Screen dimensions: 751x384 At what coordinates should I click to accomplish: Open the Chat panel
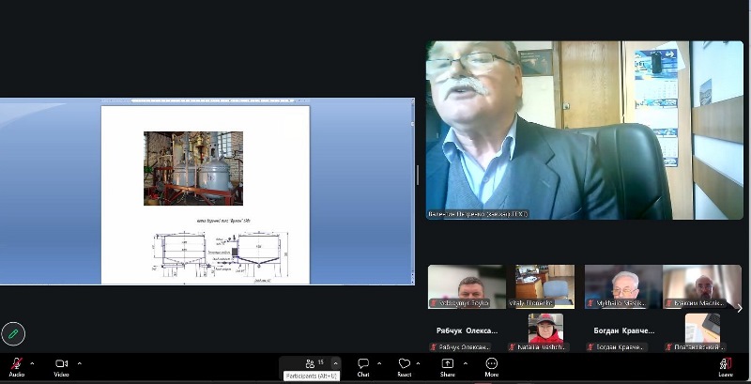click(363, 364)
